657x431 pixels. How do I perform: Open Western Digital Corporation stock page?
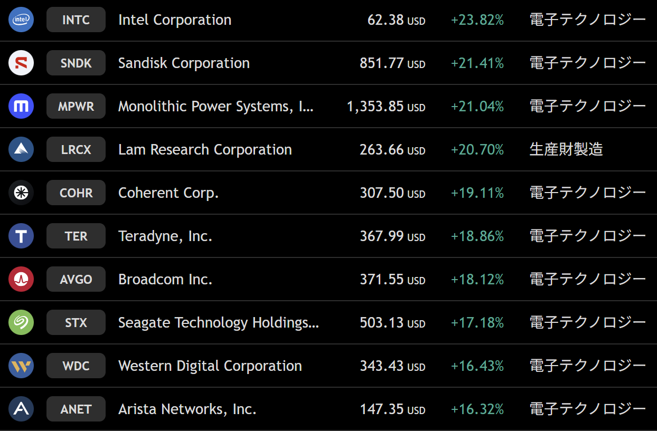(x=210, y=366)
